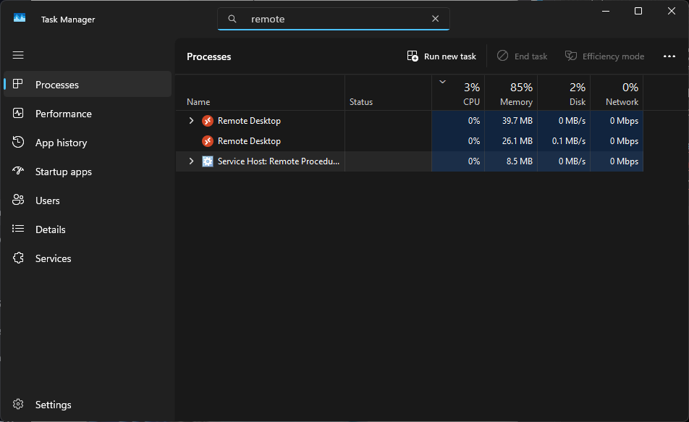Clear the search box text
The width and height of the screenshot is (689, 422).
[x=435, y=19]
